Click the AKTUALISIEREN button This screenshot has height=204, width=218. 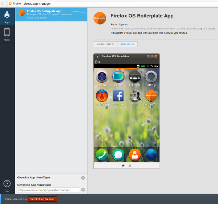pos(105,44)
